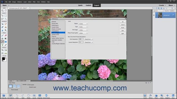Click the Open button
177x99 pixels.
[4, 5]
